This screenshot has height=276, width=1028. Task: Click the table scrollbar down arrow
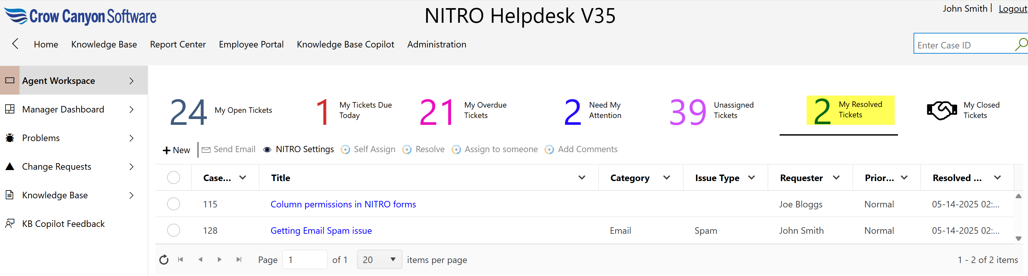pos(1018,239)
